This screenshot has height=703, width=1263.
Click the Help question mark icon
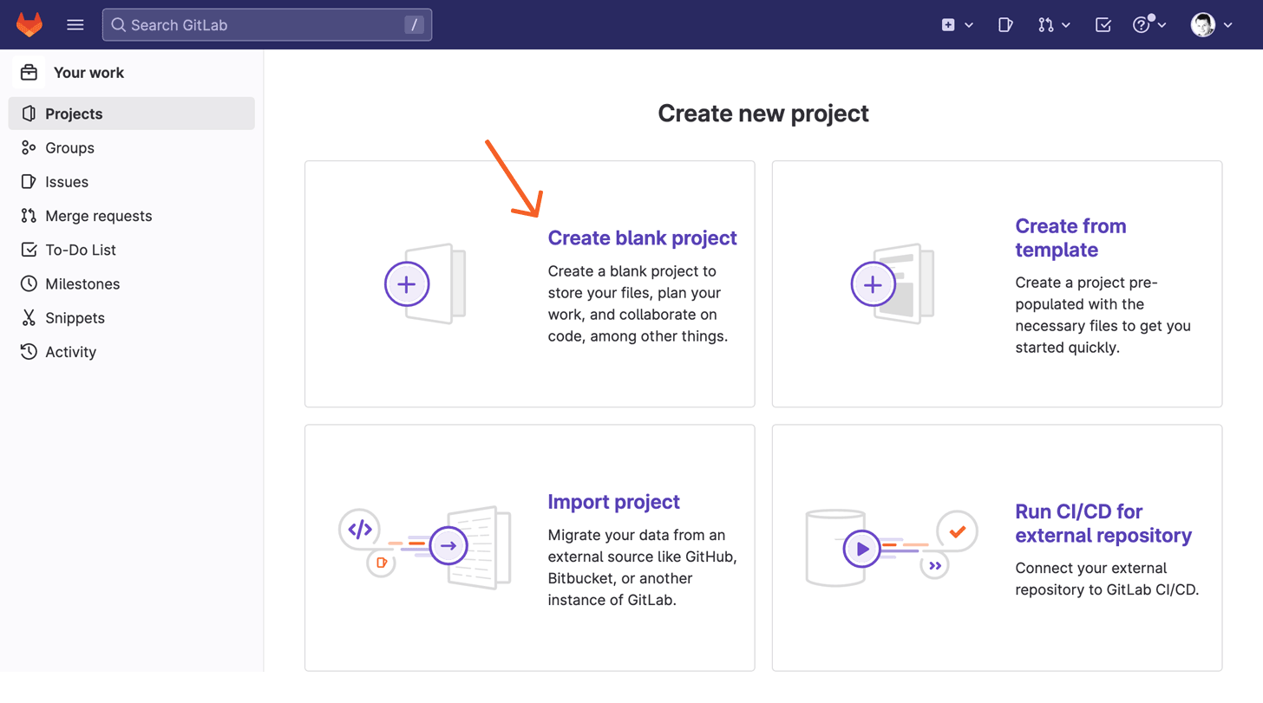pyautogui.click(x=1142, y=24)
